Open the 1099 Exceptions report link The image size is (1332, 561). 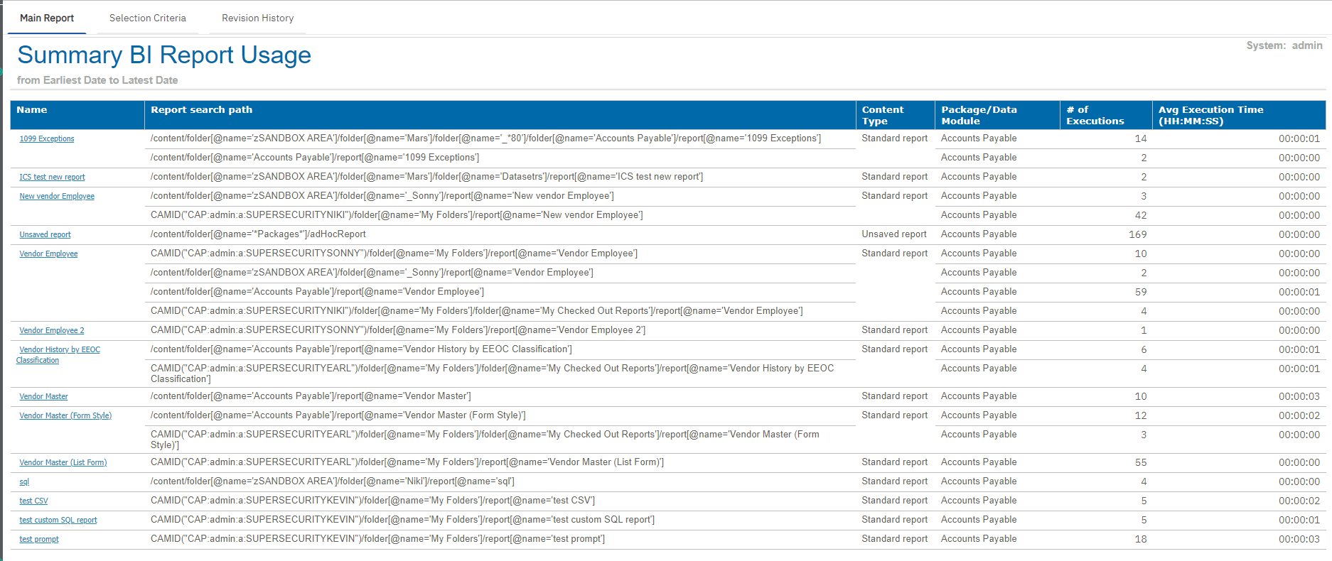point(47,139)
